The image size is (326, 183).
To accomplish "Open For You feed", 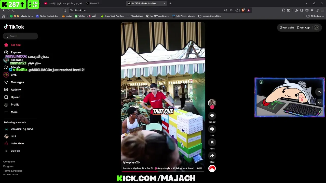I will tap(12, 45).
